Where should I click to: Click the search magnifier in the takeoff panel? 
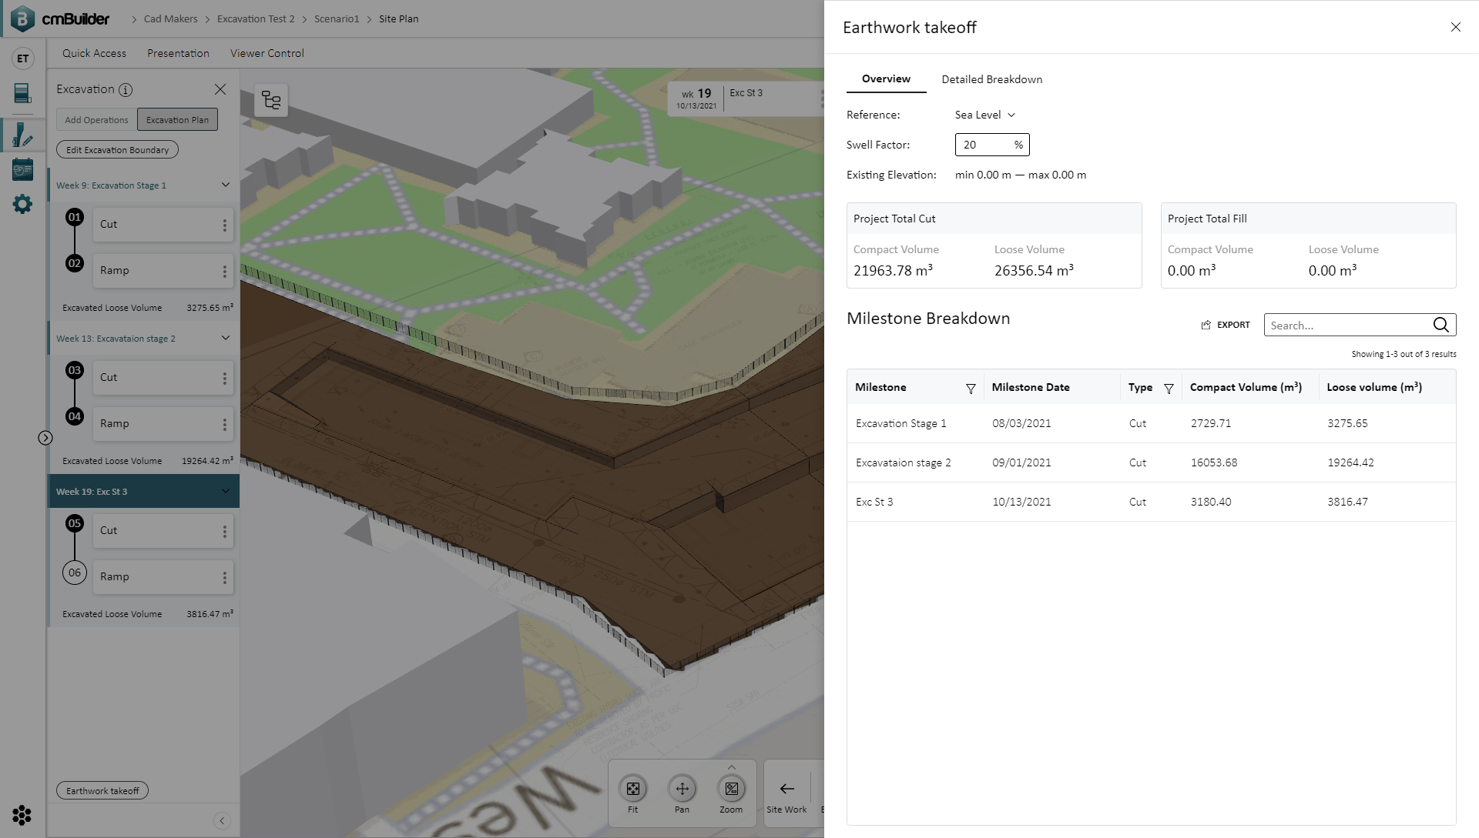coord(1440,325)
